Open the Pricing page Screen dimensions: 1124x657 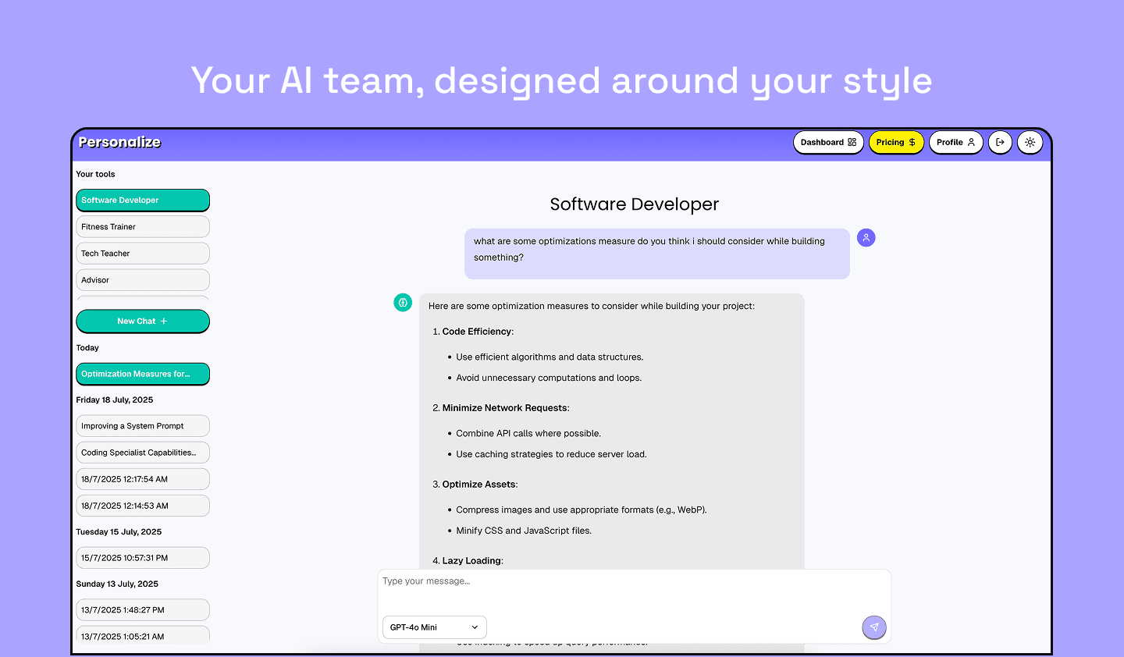pyautogui.click(x=895, y=143)
